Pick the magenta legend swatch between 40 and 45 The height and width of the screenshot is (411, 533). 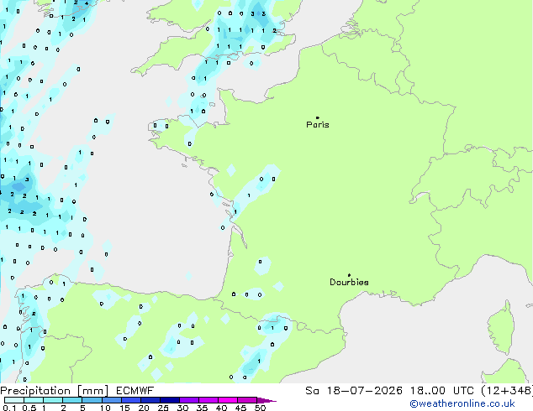[x=228, y=400]
